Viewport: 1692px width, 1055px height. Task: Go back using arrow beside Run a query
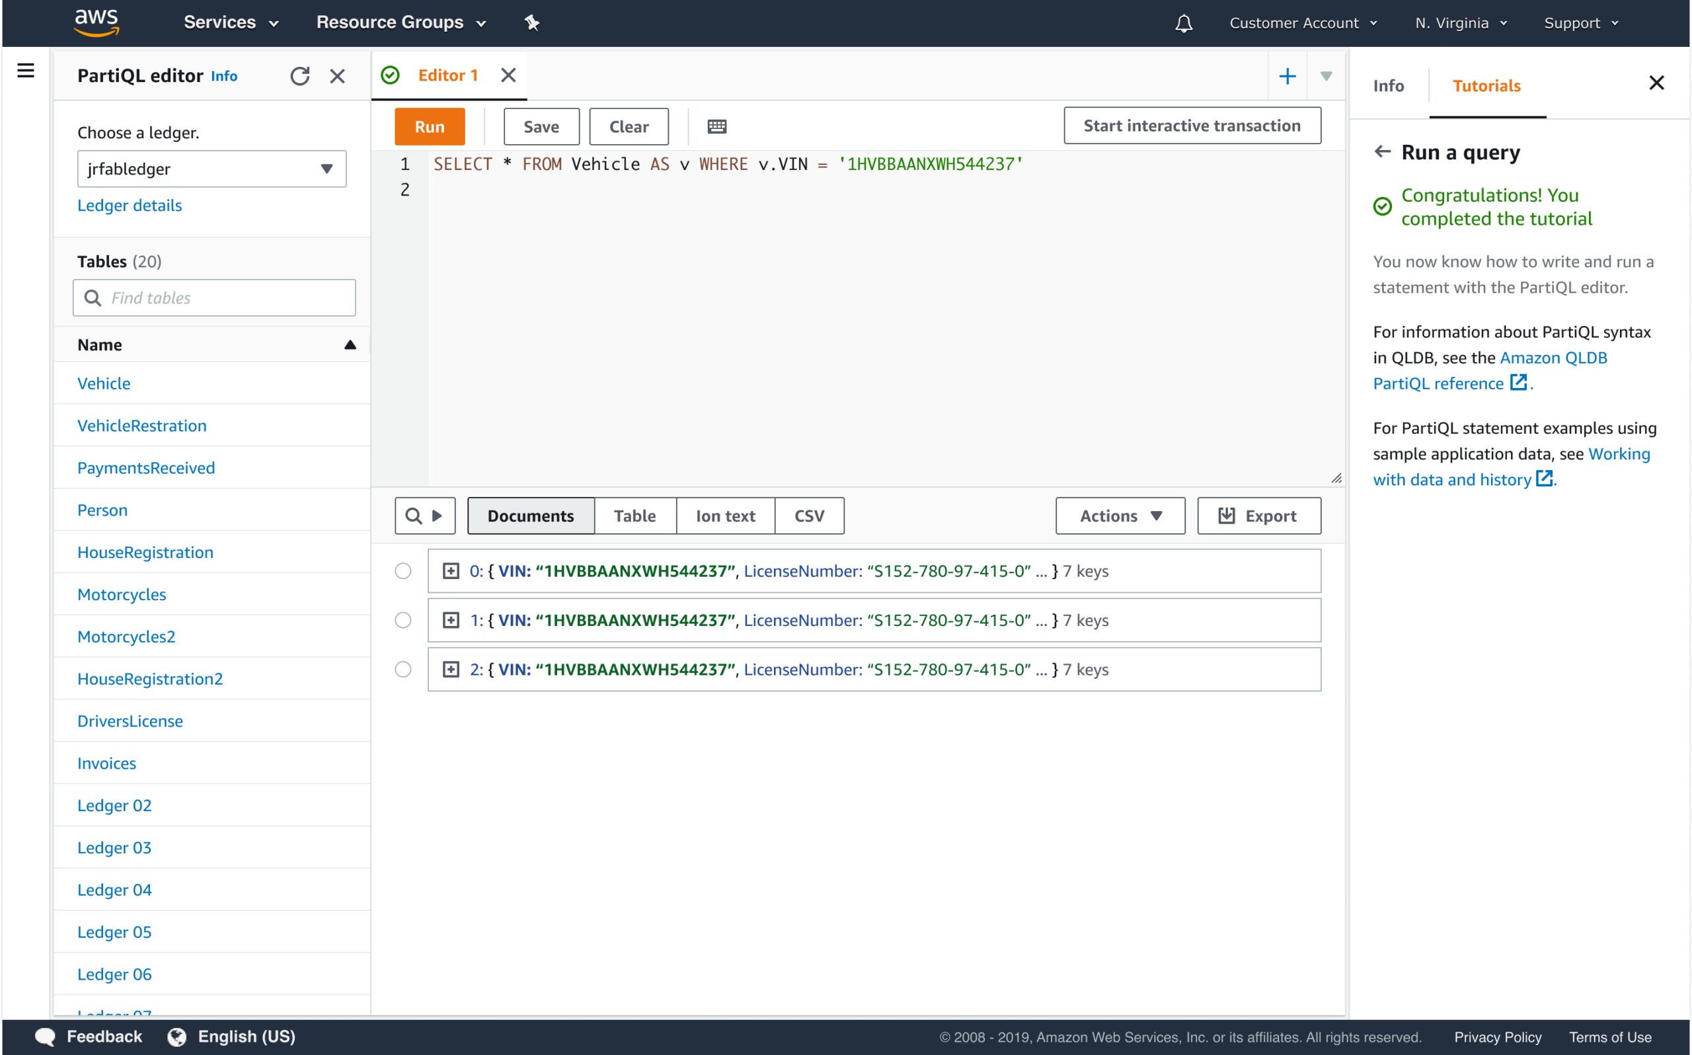[x=1381, y=151]
